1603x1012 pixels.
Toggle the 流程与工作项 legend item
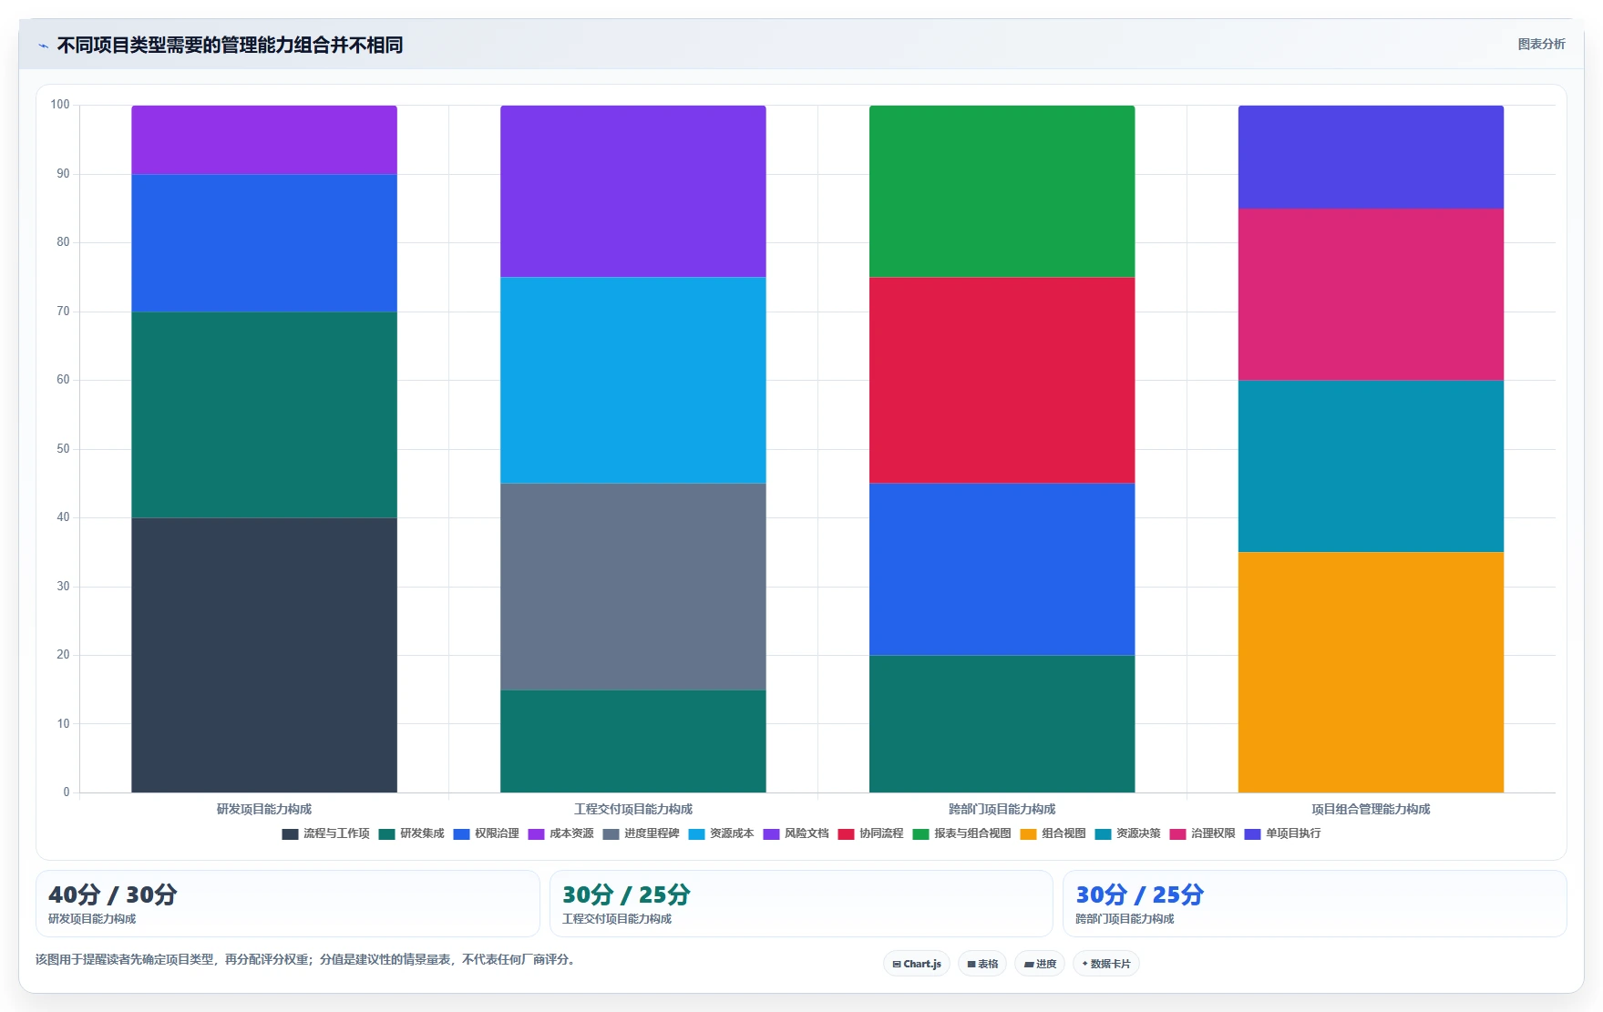point(326,833)
